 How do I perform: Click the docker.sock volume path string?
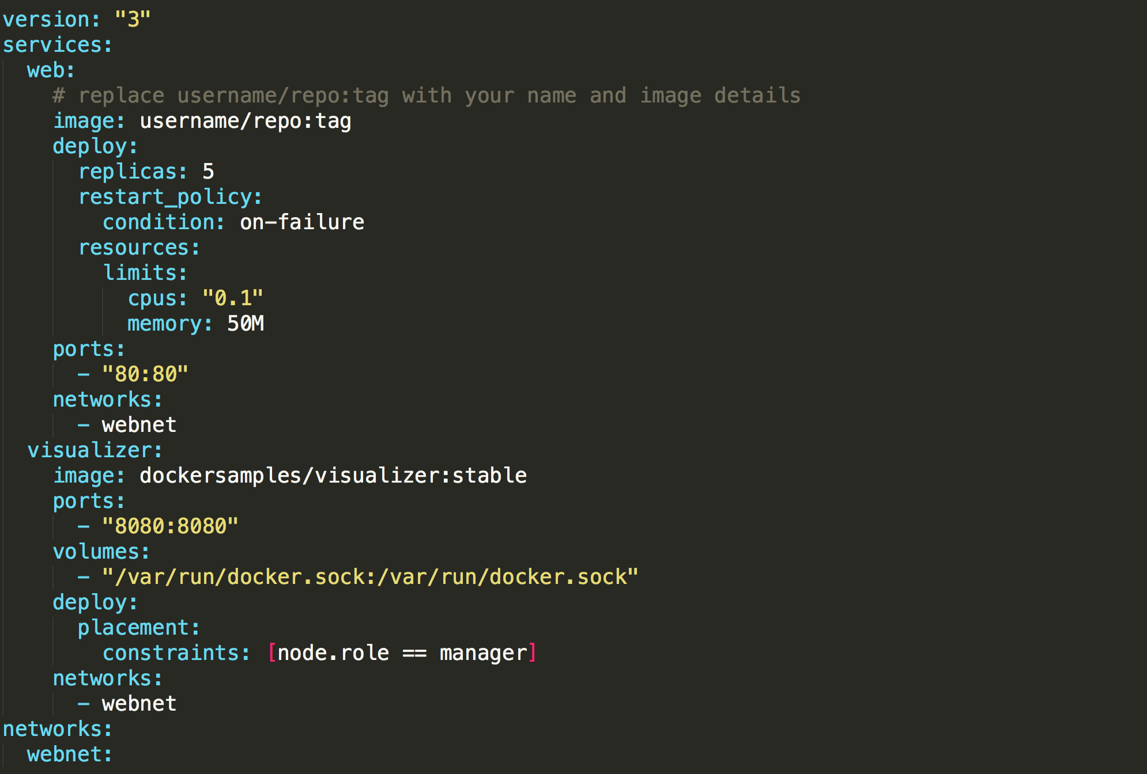(x=370, y=577)
